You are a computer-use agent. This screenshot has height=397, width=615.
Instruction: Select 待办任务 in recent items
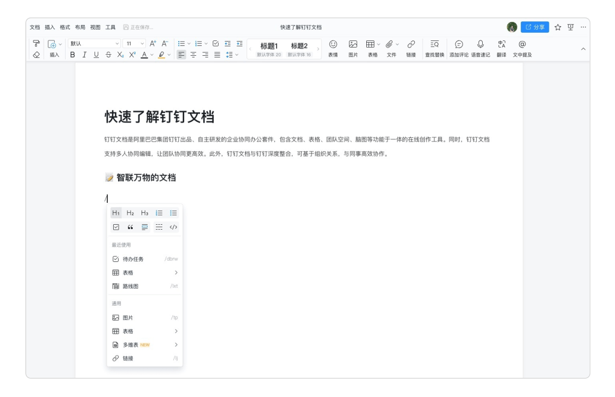pyautogui.click(x=145, y=259)
